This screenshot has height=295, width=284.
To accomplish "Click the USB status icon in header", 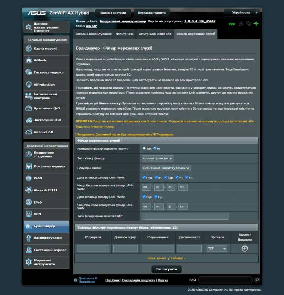I will click(x=256, y=24).
